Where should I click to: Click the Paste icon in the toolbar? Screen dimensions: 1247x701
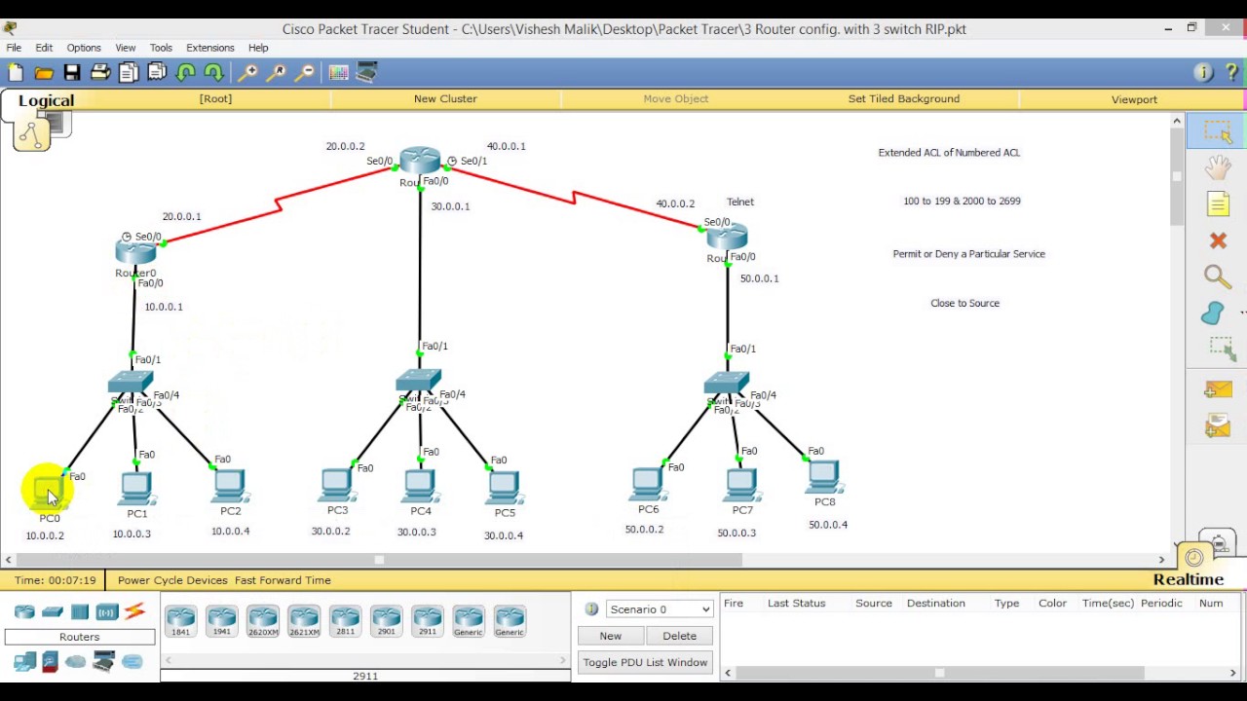(157, 72)
